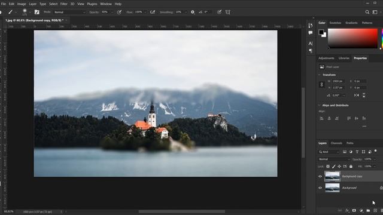Open brush Mode Normal dropdown

click(x=69, y=12)
